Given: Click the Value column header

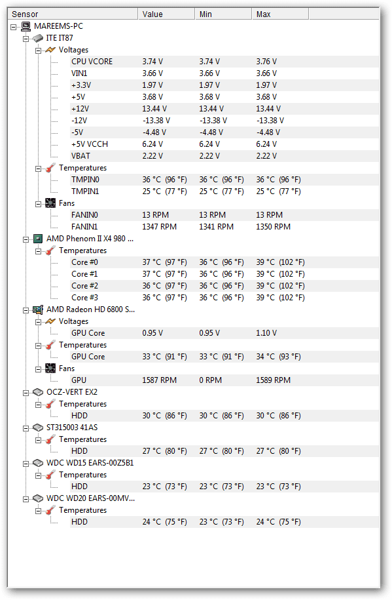Looking at the screenshot, I should tap(166, 14).
